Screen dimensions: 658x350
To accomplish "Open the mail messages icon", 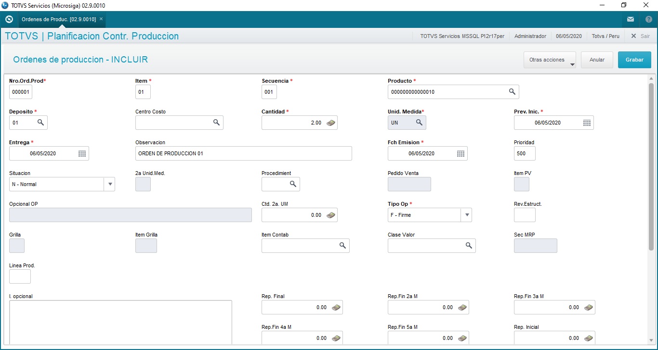I will pyautogui.click(x=631, y=19).
